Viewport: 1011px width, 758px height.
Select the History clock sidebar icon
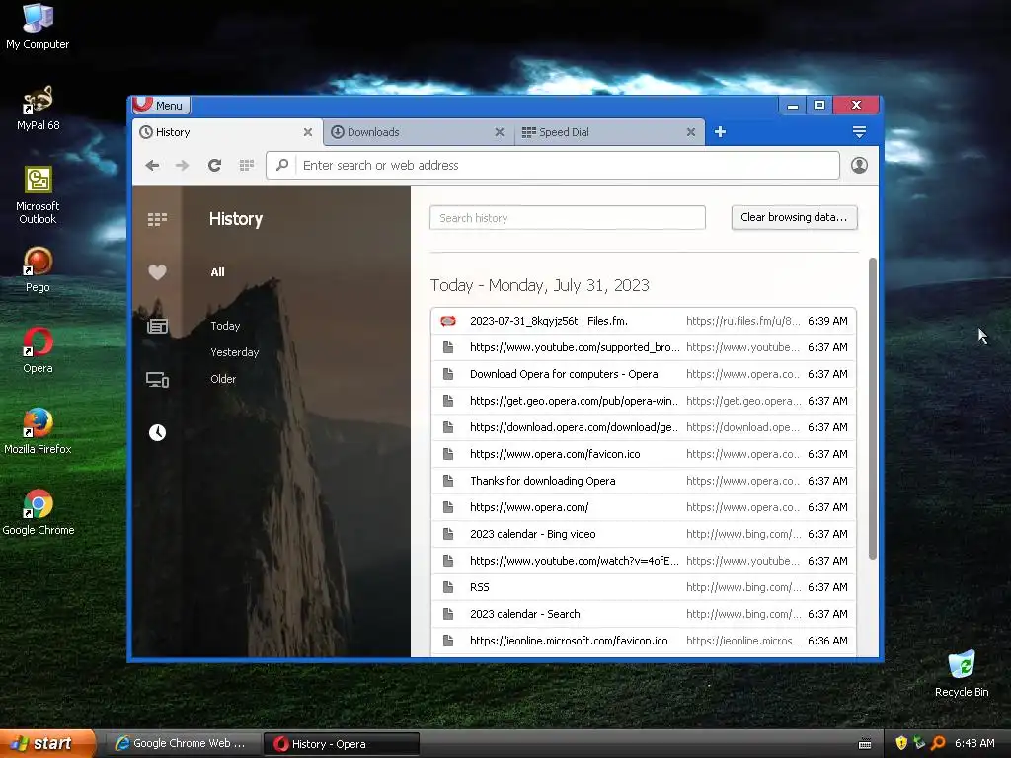click(x=157, y=432)
